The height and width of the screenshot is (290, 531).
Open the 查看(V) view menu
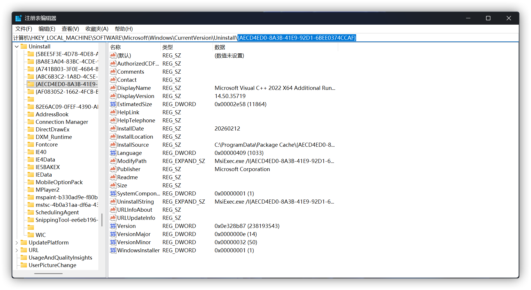coord(70,29)
